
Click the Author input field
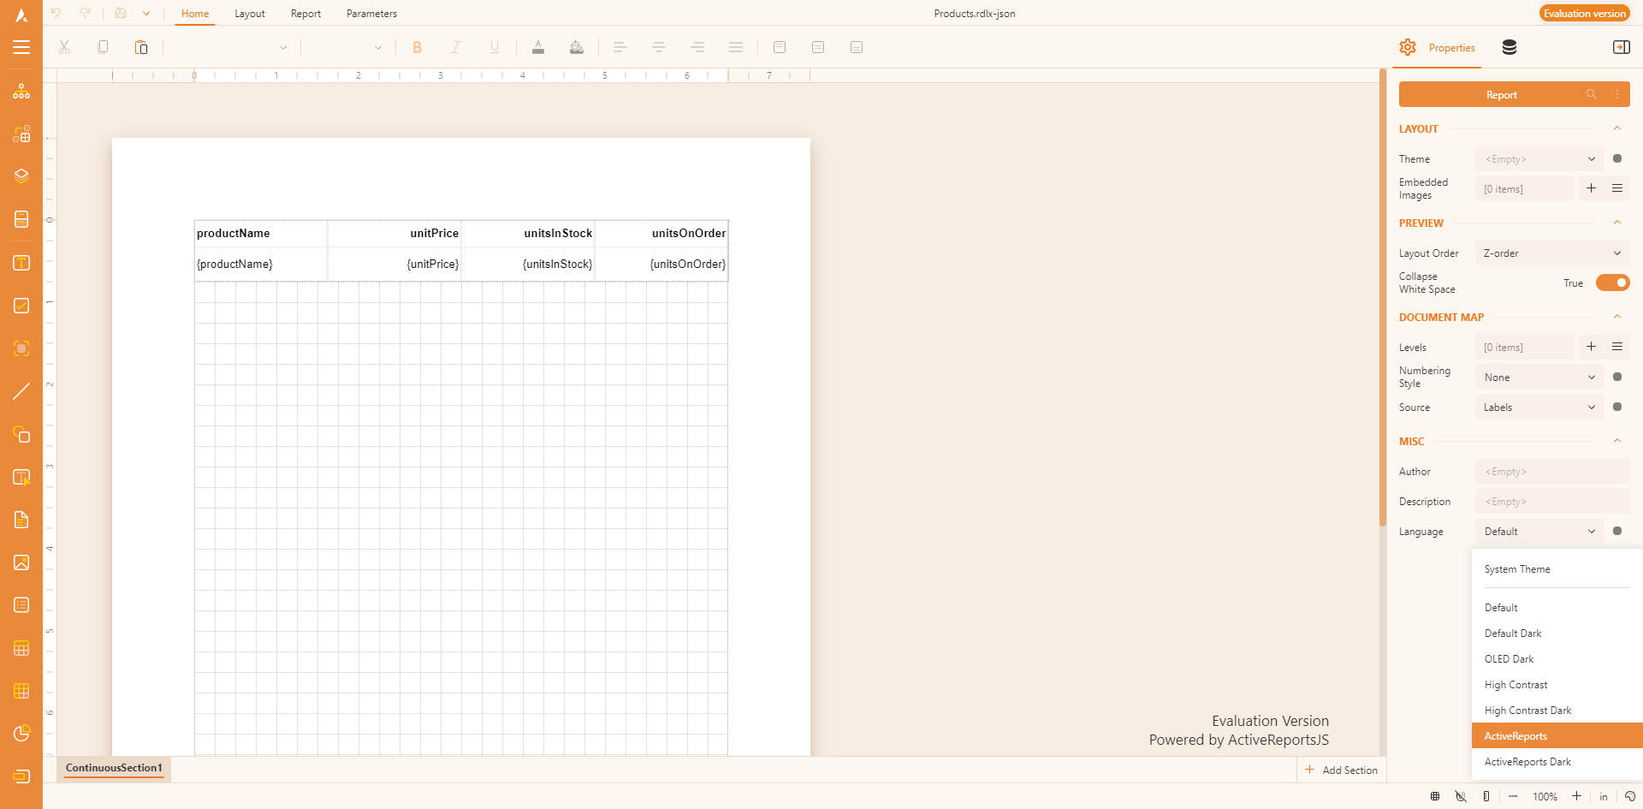[x=1551, y=472]
